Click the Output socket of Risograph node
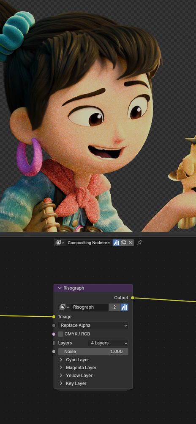 tap(133, 298)
